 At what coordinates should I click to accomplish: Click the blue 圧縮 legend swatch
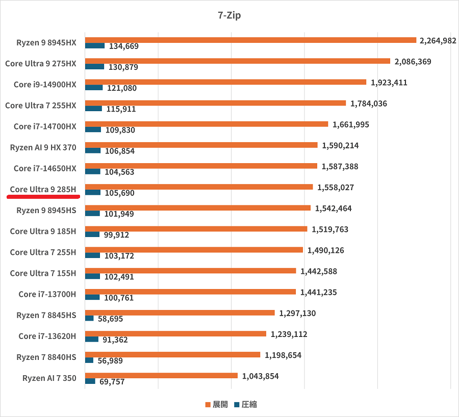(237, 405)
